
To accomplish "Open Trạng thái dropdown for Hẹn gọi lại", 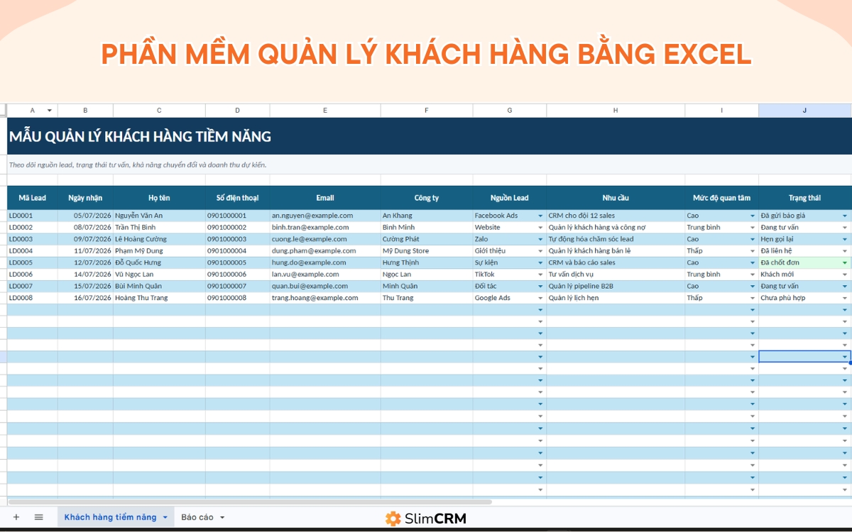I will click(845, 239).
